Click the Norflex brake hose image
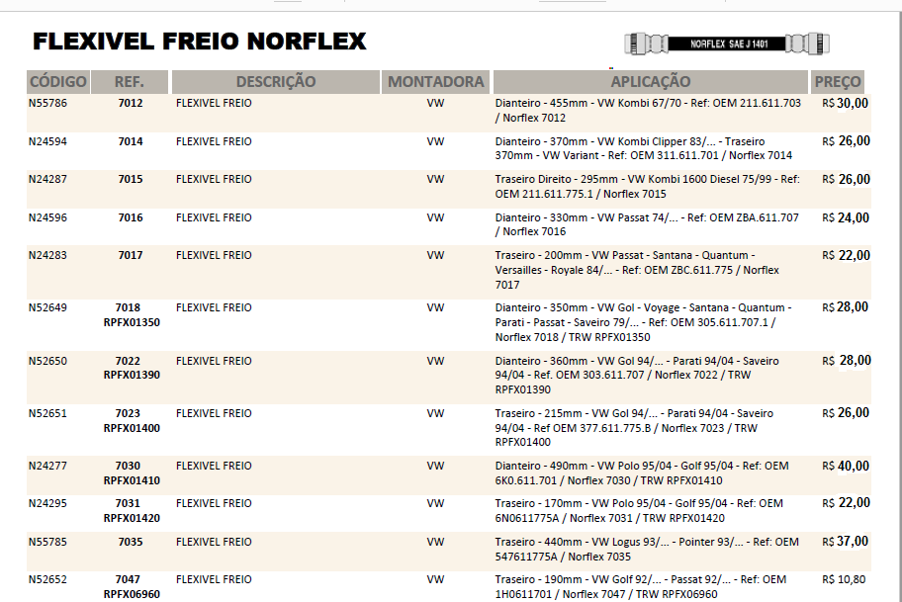 click(727, 43)
